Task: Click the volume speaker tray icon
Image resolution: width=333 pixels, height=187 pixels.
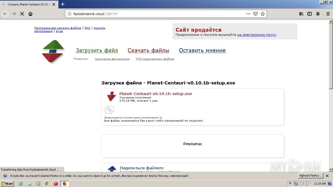Action: coord(302,184)
